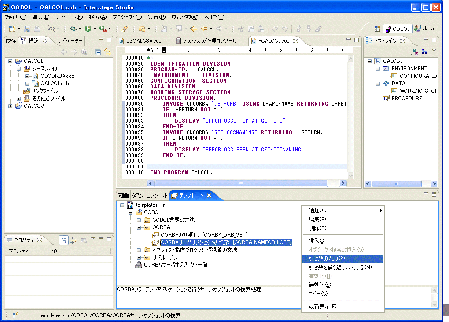Click the Last Edit Location icon
The width and height of the screenshot is (449, 322).
194,29
